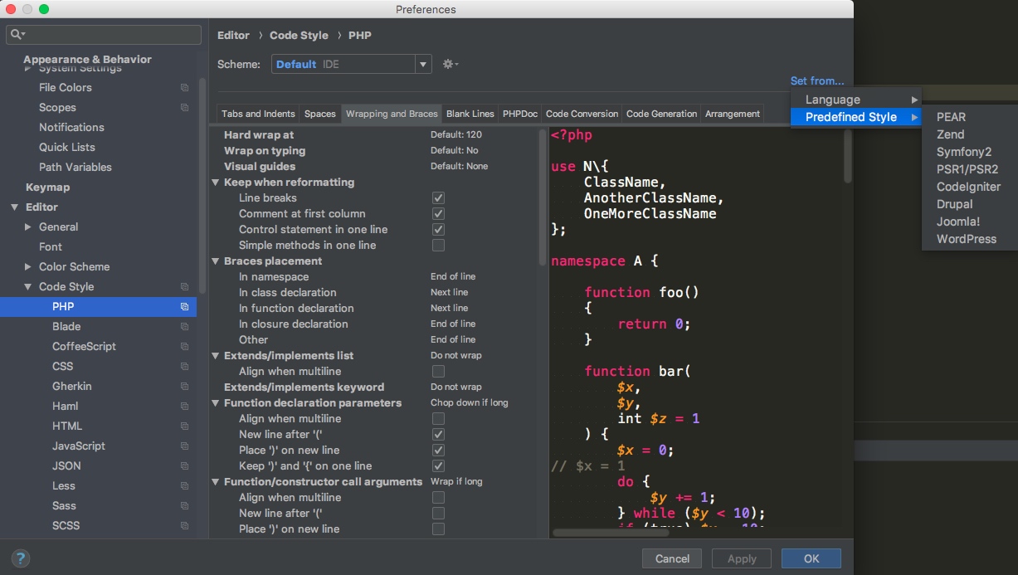This screenshot has width=1018, height=575.
Task: Click the OK button
Action: (811, 558)
